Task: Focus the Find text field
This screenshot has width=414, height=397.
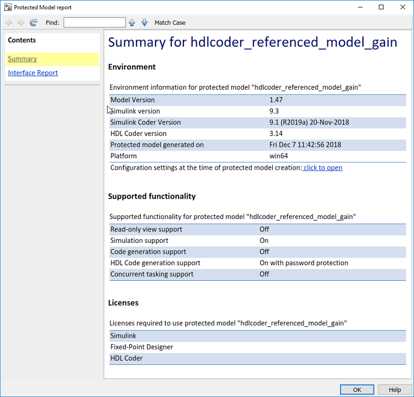Action: 95,22
